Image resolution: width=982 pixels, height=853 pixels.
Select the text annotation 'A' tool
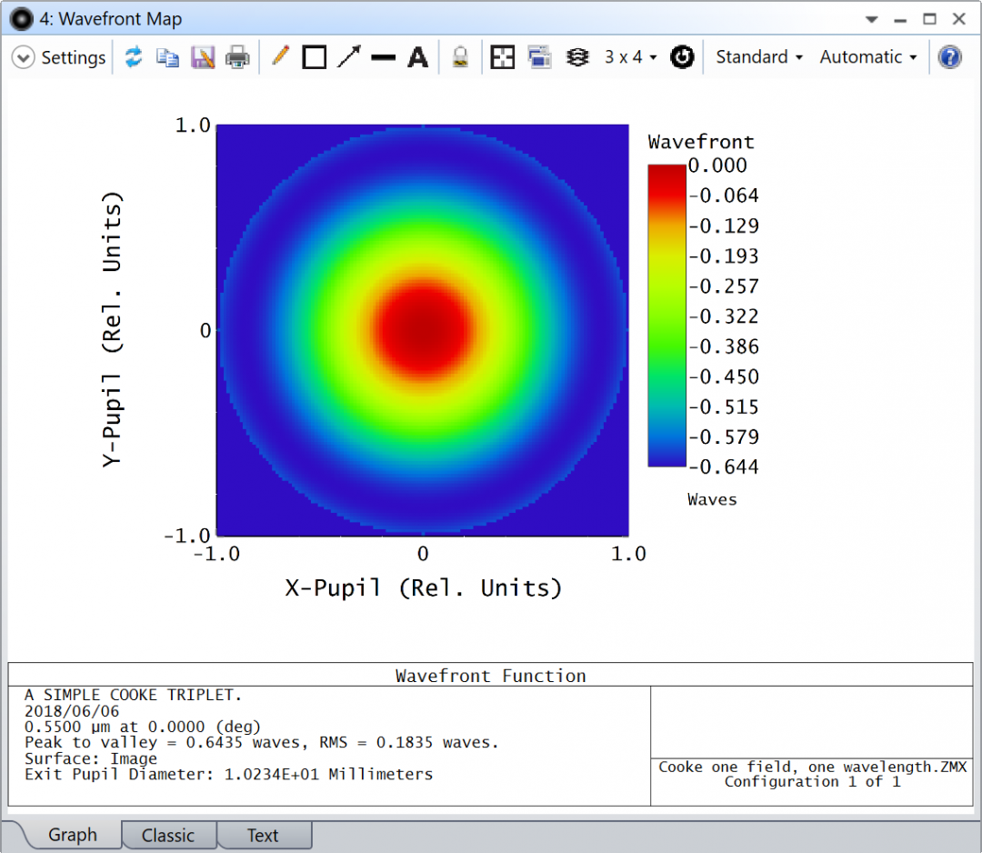click(x=417, y=57)
